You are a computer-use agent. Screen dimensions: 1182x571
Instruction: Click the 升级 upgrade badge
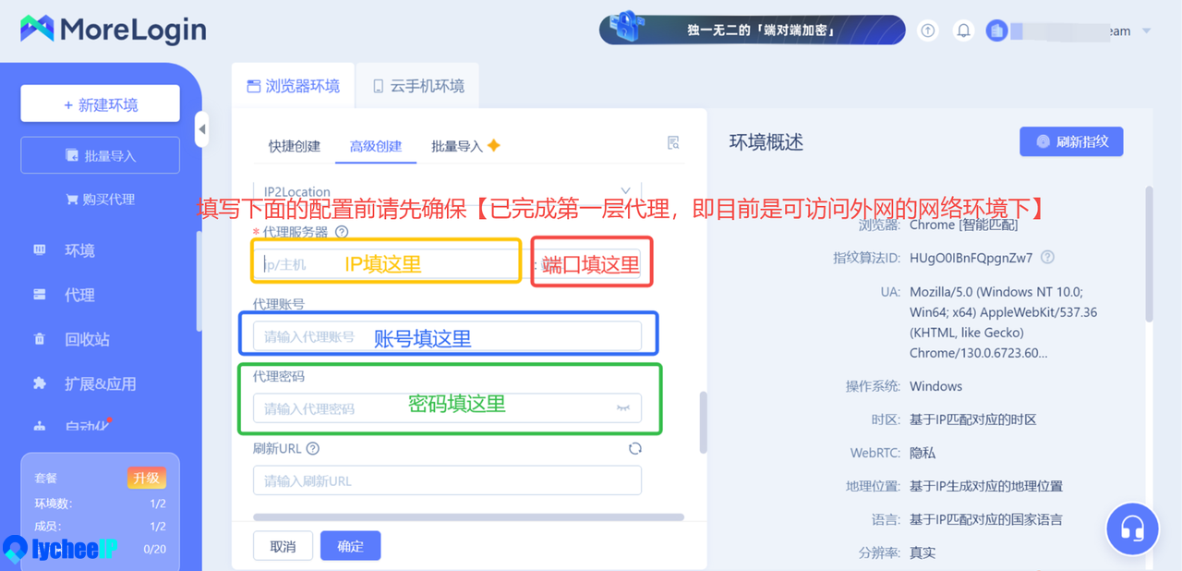(x=146, y=478)
